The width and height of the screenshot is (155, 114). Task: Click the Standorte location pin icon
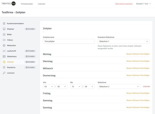[x=4, y=67]
